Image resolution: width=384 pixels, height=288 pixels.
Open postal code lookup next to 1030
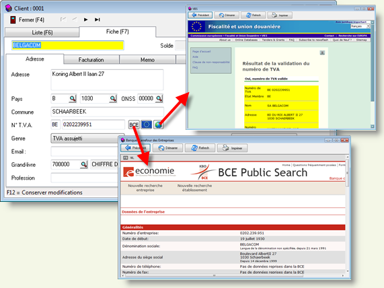pos(113,98)
